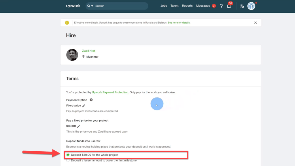The width and height of the screenshot is (295, 166).
Task: Click the 'Fixed-price' text
Action: (73, 105)
